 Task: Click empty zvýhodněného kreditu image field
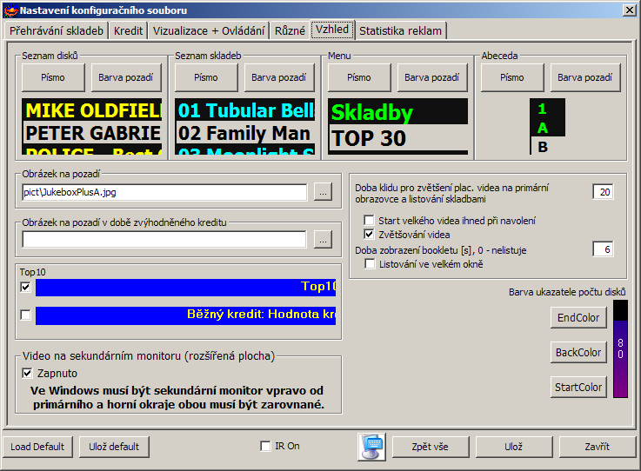(x=164, y=240)
